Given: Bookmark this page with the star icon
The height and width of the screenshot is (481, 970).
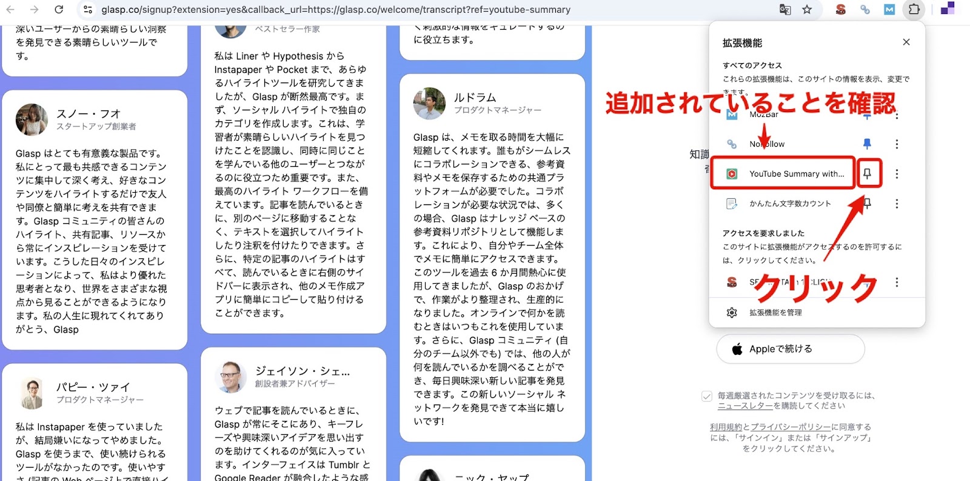Looking at the screenshot, I should tap(807, 10).
